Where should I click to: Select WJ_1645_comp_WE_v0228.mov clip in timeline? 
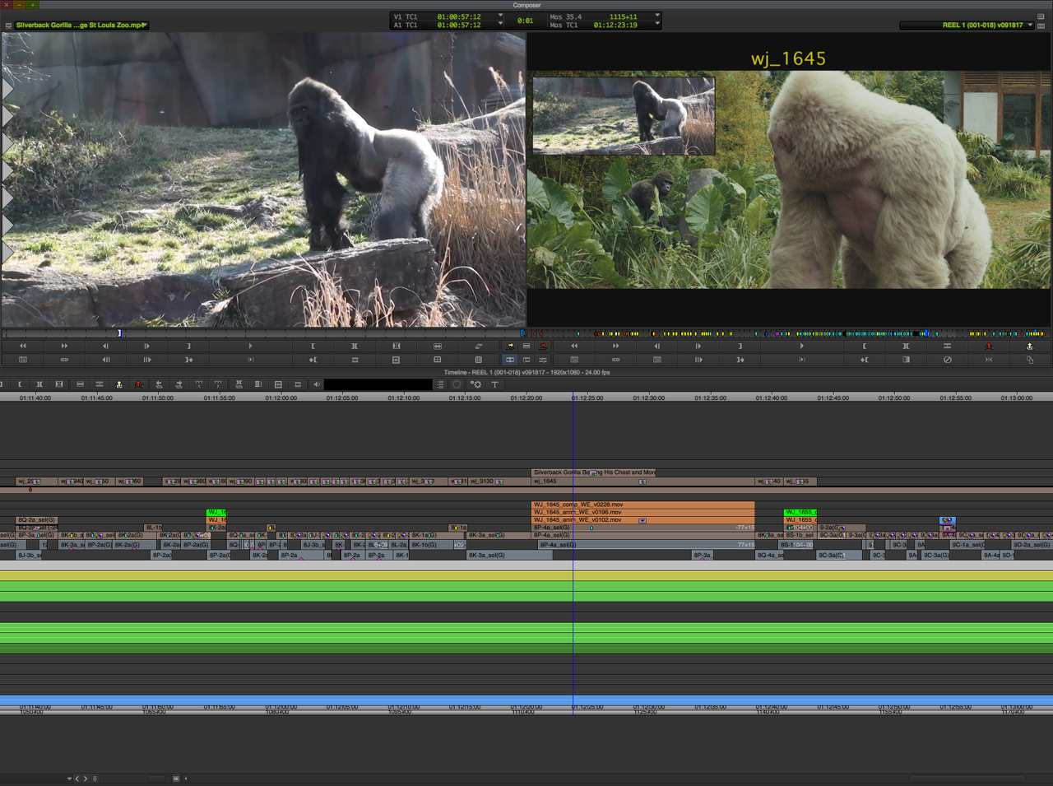coord(642,505)
